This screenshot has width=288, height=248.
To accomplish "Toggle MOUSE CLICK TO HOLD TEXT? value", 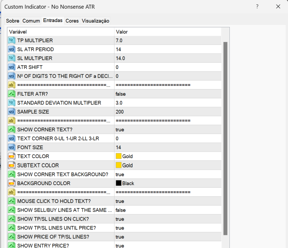I will [120, 201].
